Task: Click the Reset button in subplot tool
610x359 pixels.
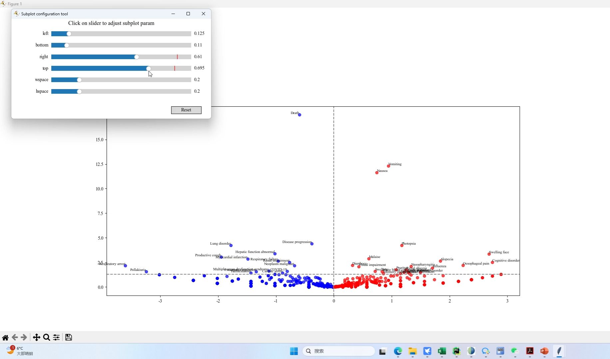Action: pyautogui.click(x=186, y=110)
